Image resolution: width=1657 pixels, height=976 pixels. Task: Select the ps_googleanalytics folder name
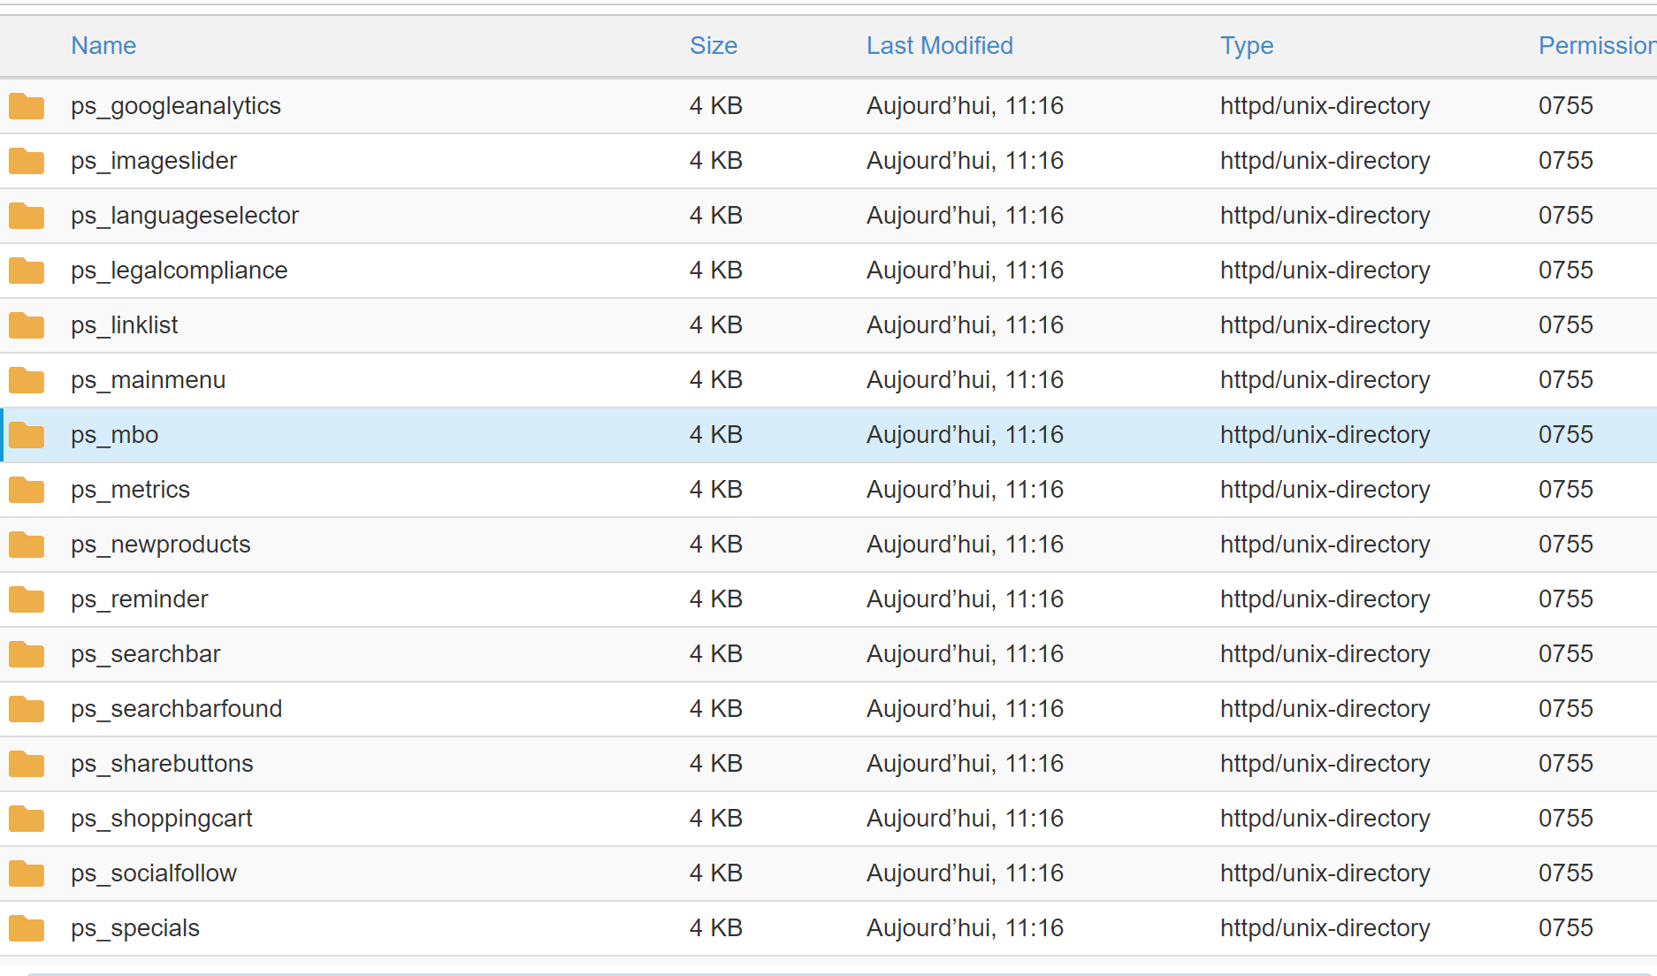176,106
